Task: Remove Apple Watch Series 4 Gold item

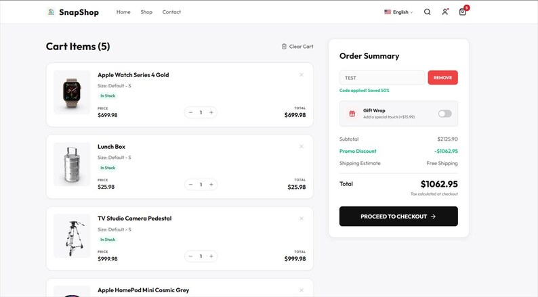Action: tap(302, 74)
